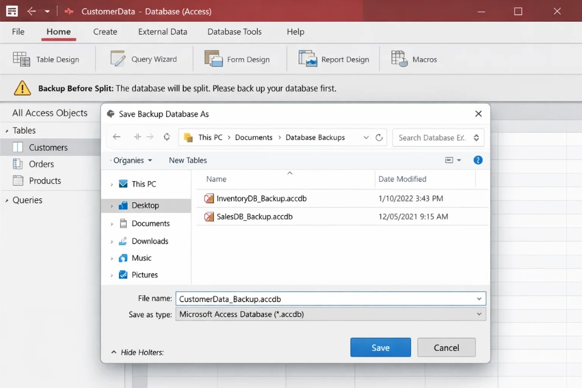Launch the Query Wizard
582x388 pixels.
coord(144,59)
